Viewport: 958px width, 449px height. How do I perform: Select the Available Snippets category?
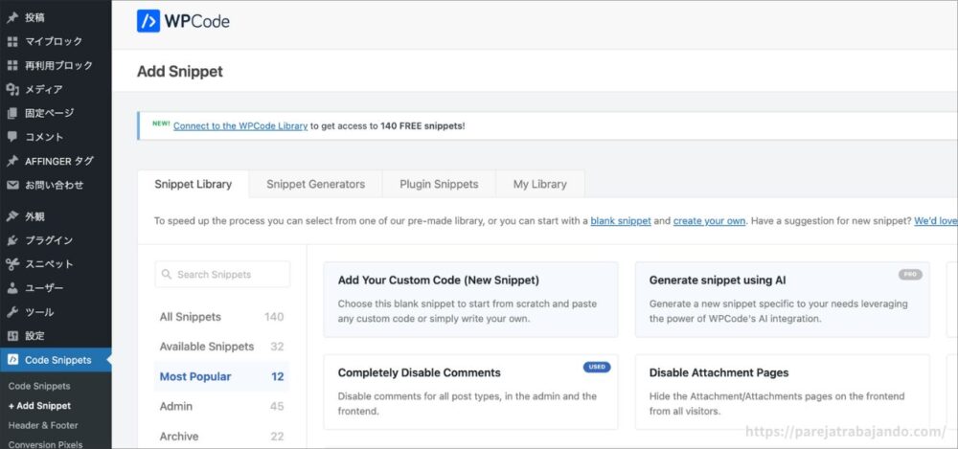[222, 347]
